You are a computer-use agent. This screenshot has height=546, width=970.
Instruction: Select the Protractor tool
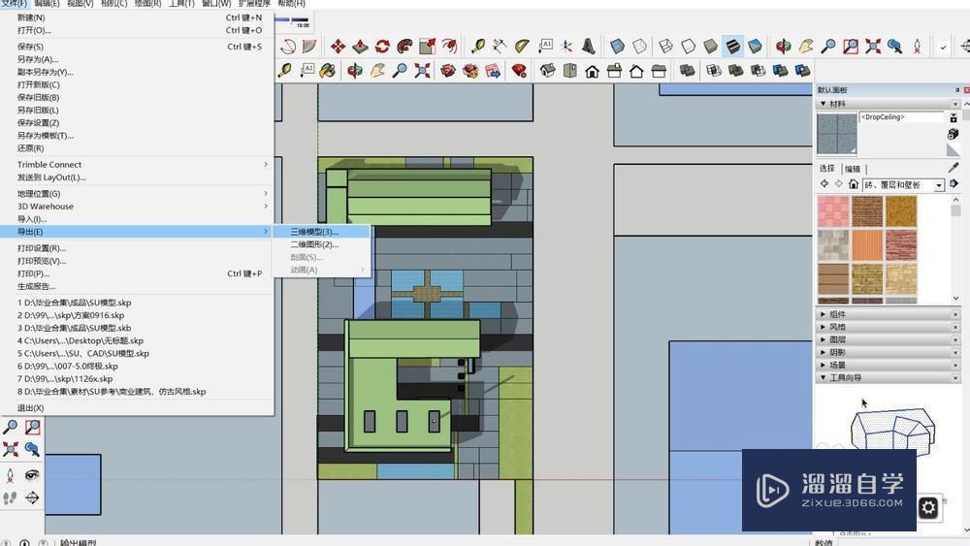click(522, 47)
